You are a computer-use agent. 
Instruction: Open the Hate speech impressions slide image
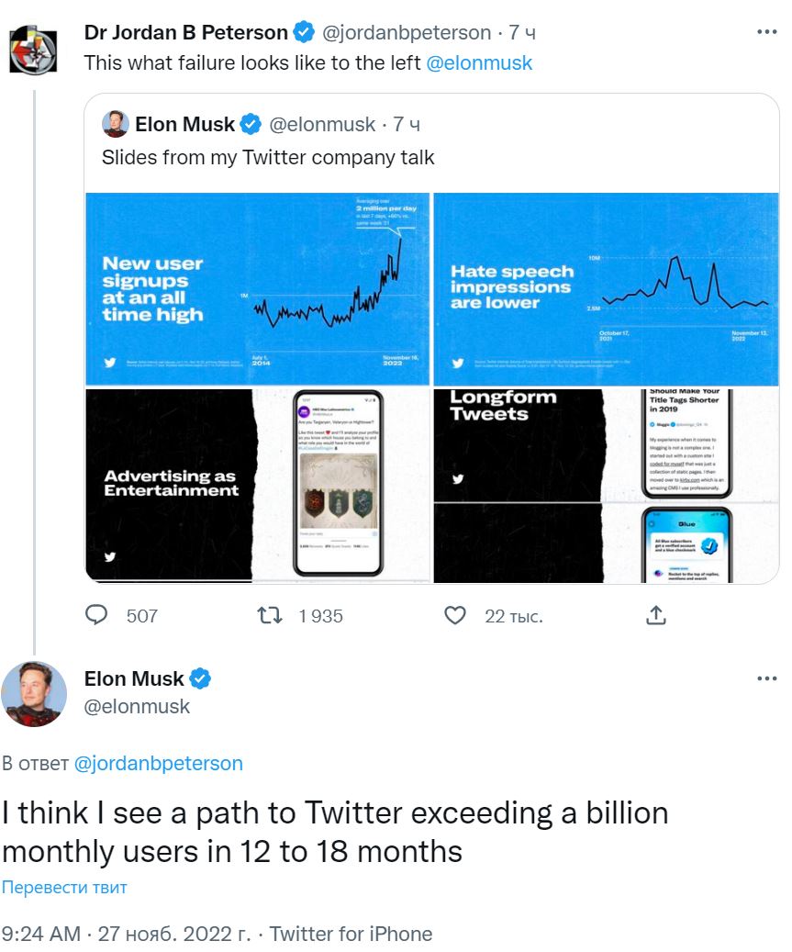[607, 288]
